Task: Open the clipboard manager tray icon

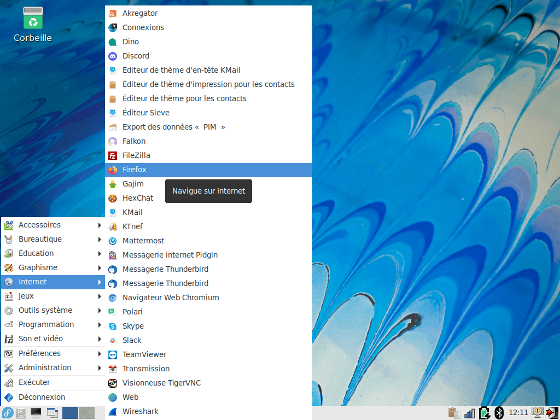Action: coord(454,413)
